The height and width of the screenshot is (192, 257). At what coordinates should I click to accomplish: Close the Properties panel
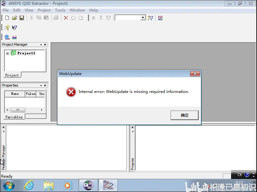45,85
